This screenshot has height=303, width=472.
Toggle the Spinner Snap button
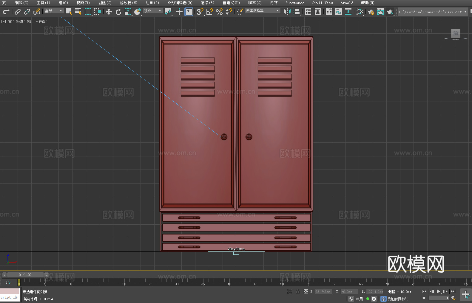pos(229,12)
